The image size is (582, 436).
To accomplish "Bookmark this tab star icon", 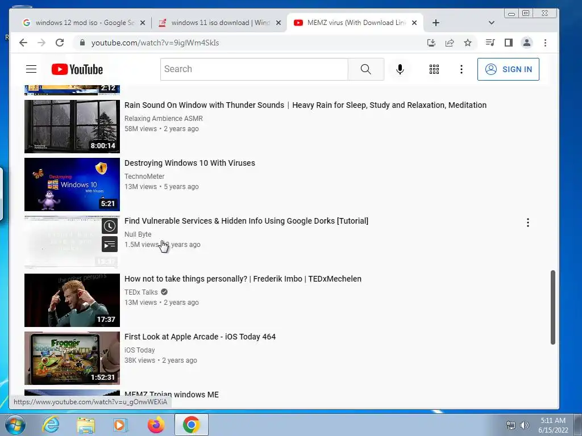I will (x=468, y=43).
